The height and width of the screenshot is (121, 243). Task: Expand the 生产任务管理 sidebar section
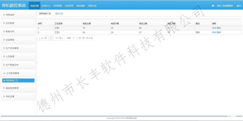point(18,48)
